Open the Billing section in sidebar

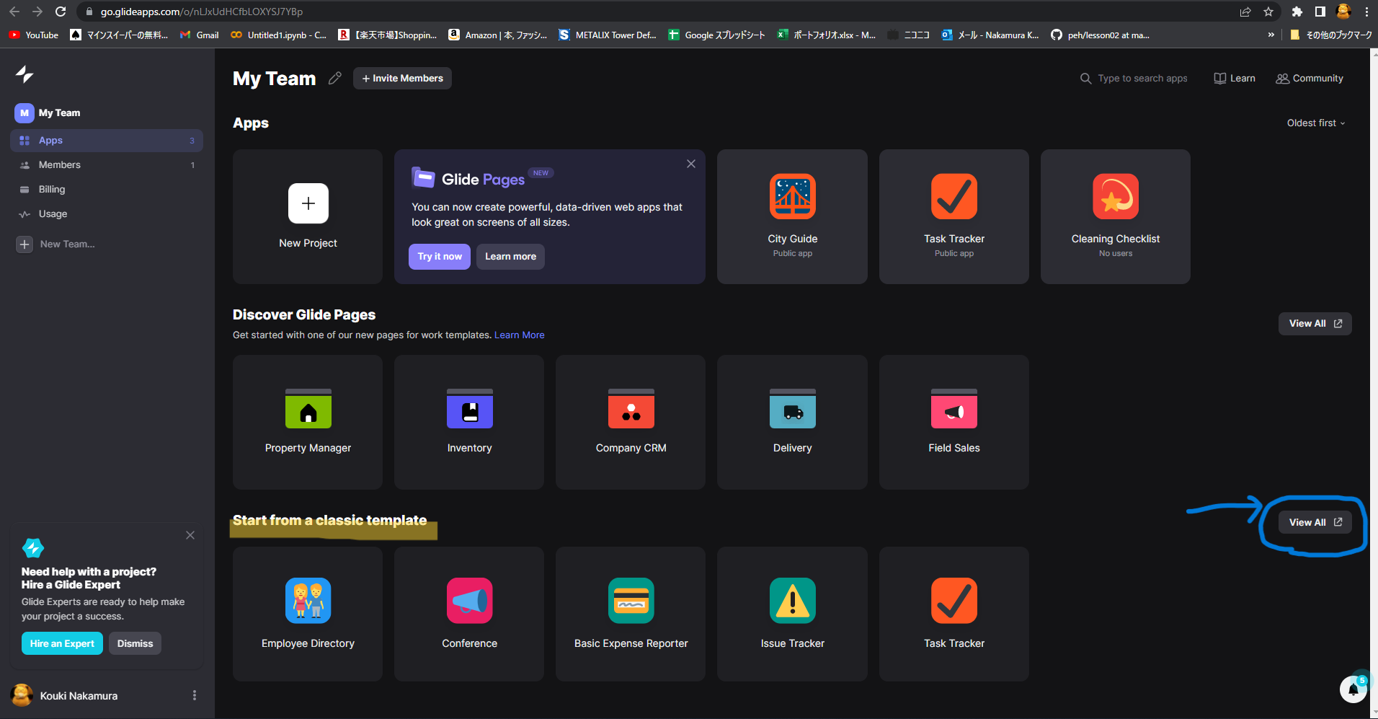click(x=107, y=190)
